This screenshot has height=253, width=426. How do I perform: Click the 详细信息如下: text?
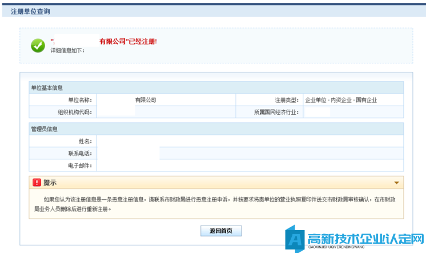[67, 51]
